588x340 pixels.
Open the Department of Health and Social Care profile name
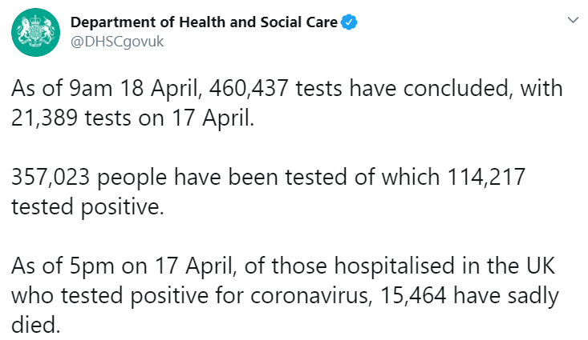[x=205, y=22]
